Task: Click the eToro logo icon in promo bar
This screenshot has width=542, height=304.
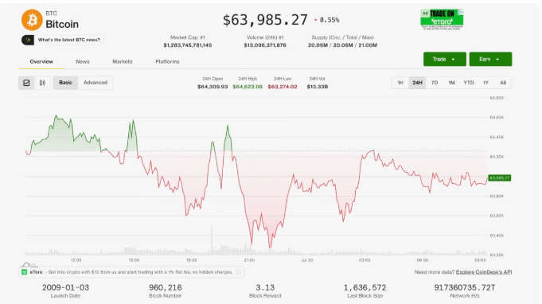Action: (24, 272)
